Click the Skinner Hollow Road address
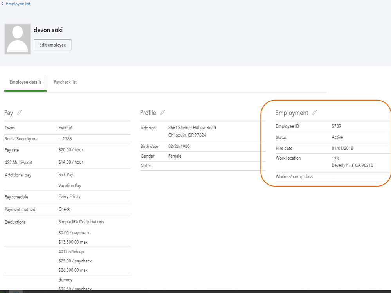391x293 pixels. point(192,128)
